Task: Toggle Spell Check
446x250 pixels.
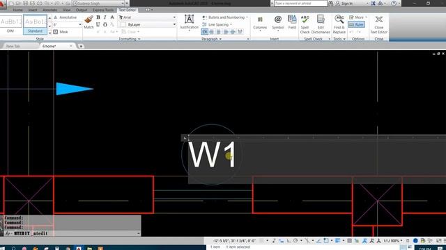Action: (305, 24)
